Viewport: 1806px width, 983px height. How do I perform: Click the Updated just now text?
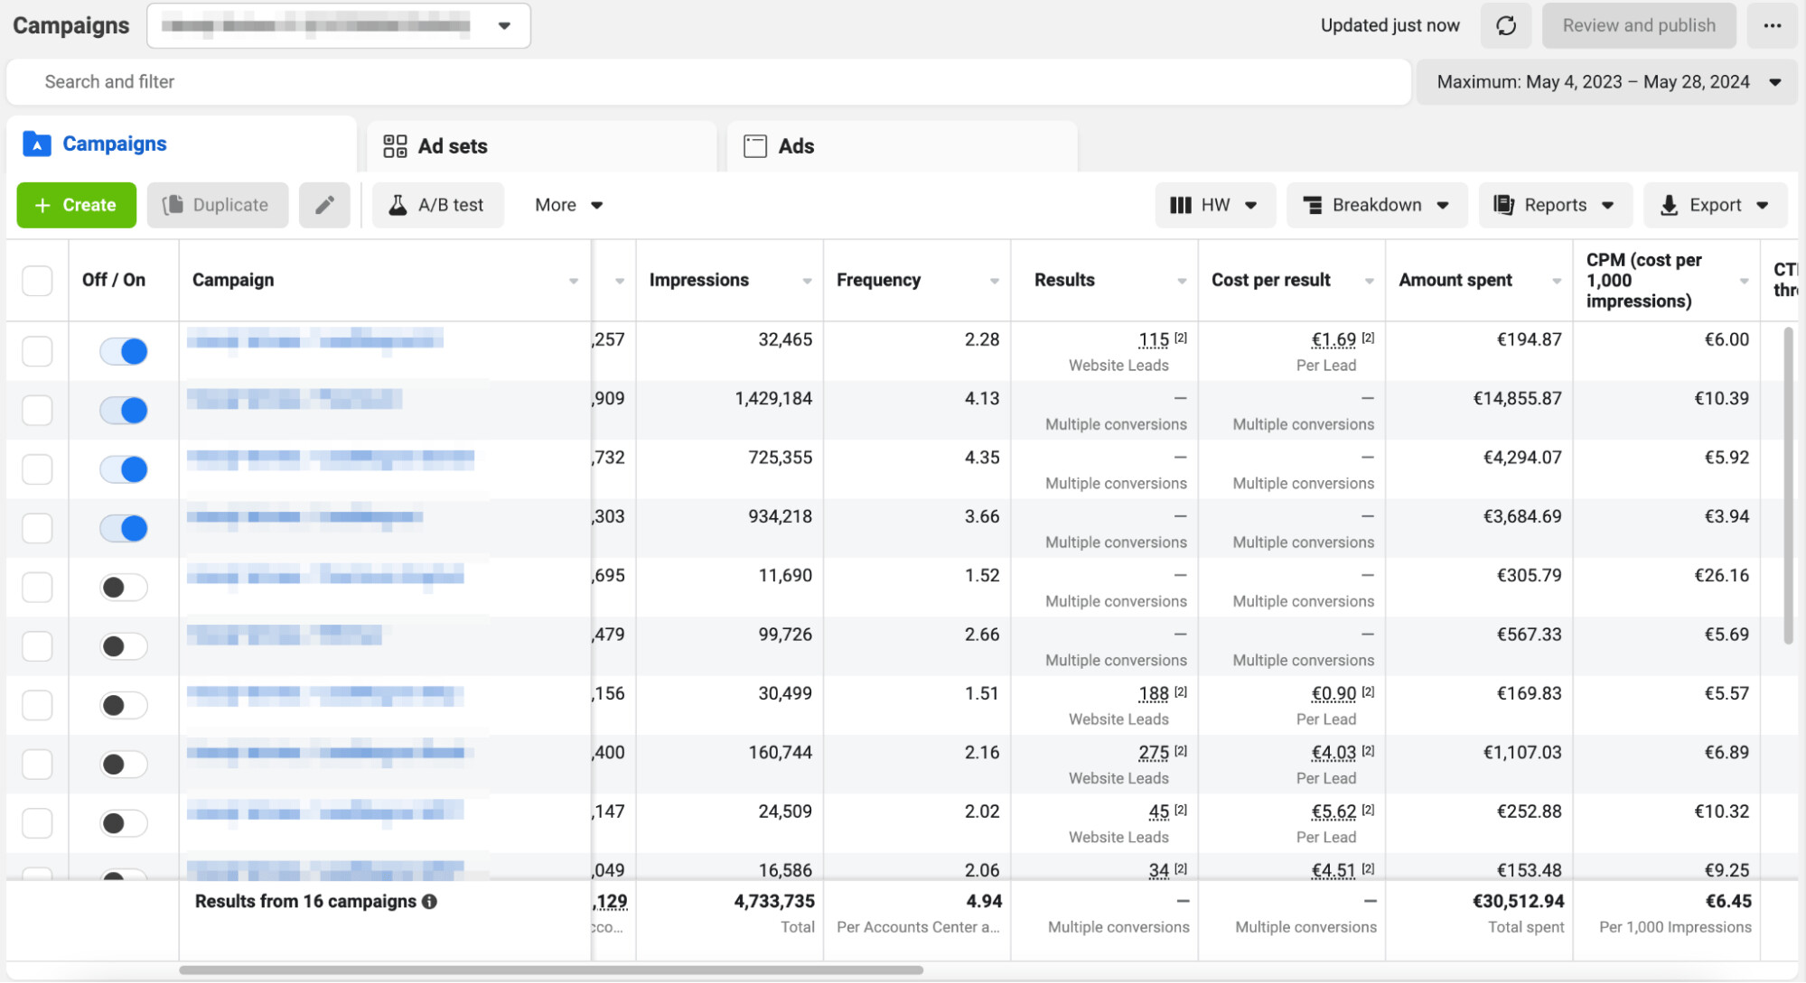(x=1390, y=25)
